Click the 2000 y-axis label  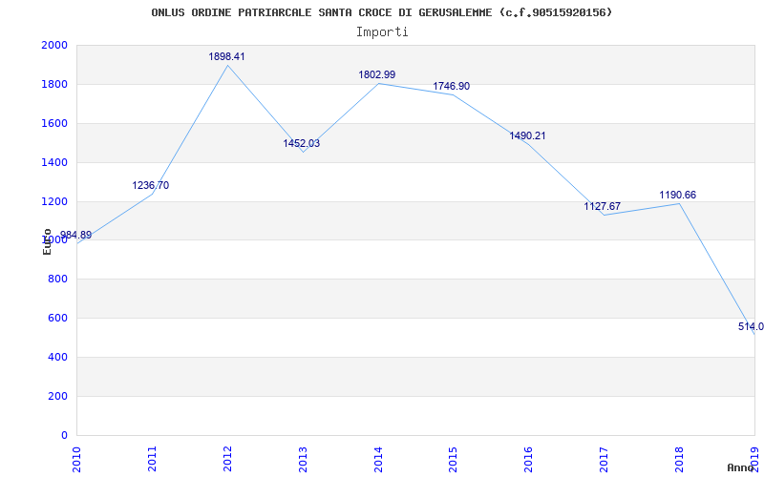pyautogui.click(x=54, y=45)
